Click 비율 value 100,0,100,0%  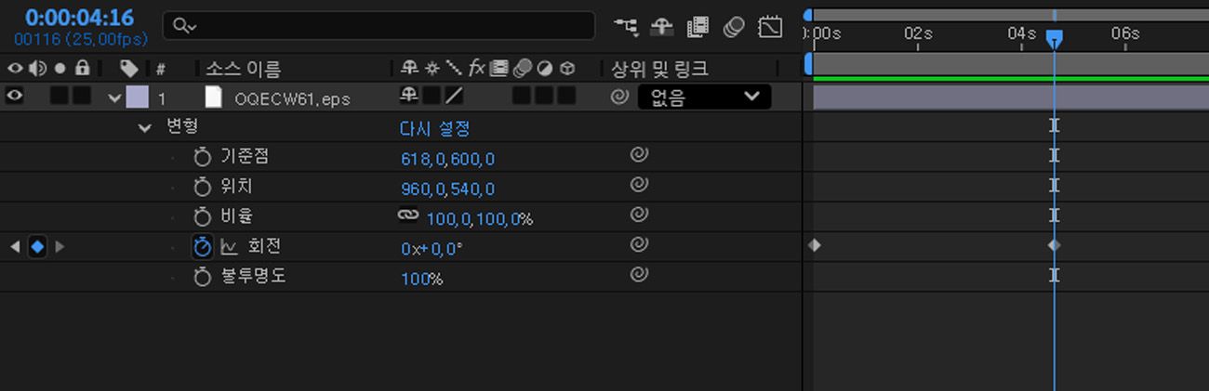point(480,219)
